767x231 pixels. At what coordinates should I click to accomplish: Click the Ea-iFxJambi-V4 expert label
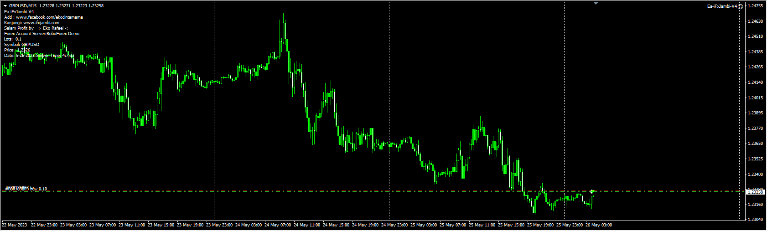click(x=722, y=6)
